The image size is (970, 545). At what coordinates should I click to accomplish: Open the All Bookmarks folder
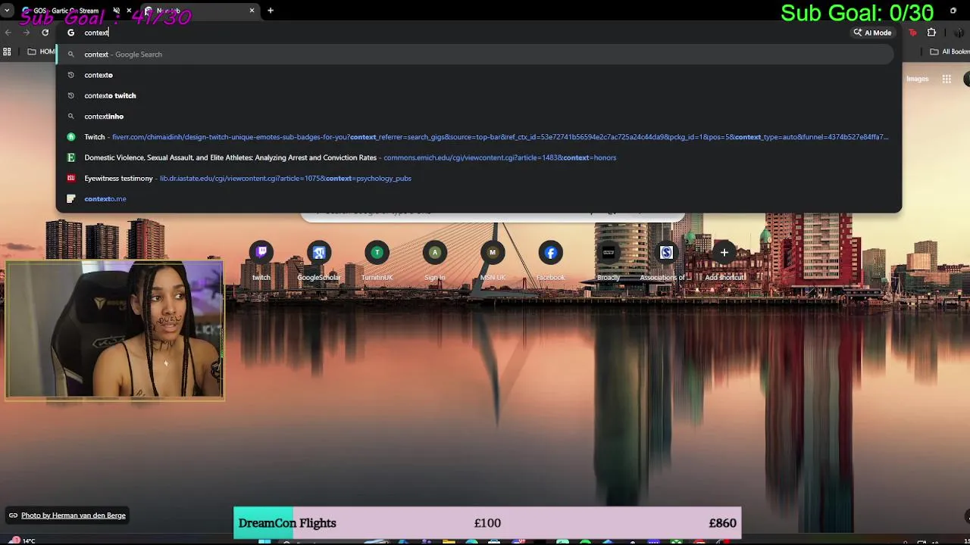[x=950, y=51]
